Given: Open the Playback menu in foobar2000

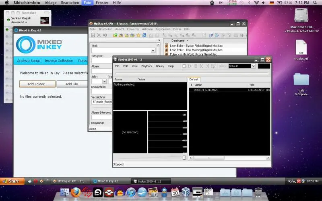Looking at the screenshot, I should (147, 66).
